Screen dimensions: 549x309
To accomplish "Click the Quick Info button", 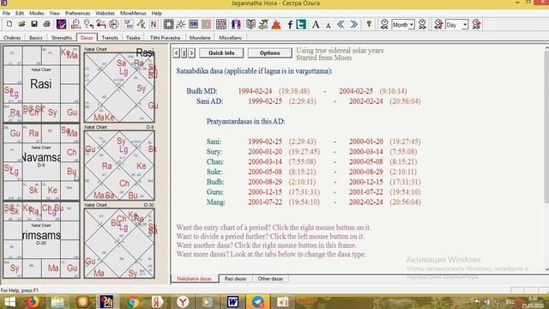I will point(221,53).
